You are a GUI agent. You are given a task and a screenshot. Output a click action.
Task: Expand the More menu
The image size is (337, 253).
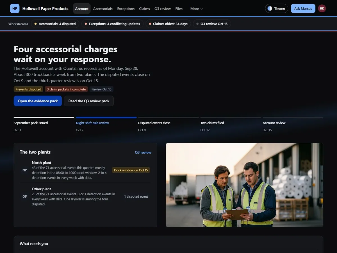point(196,9)
